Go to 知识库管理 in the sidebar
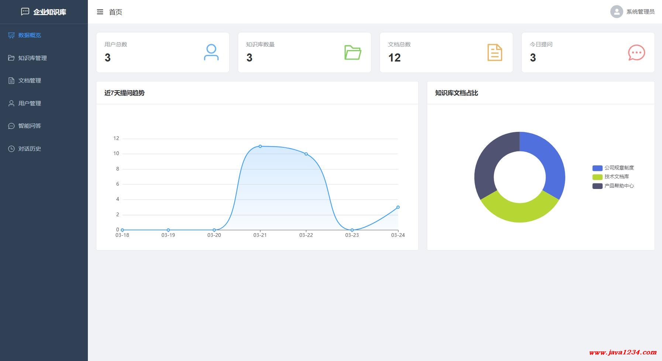This screenshot has height=361, width=662. coord(32,58)
